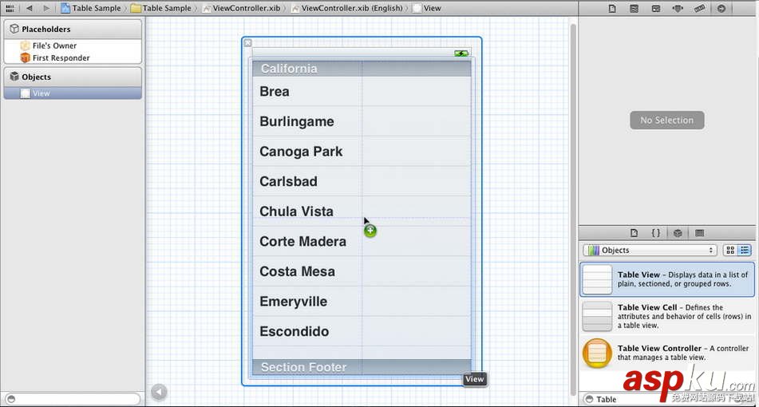Show the Attributes inspector shield icon
Image resolution: width=759 pixels, height=407 pixels.
(678, 8)
